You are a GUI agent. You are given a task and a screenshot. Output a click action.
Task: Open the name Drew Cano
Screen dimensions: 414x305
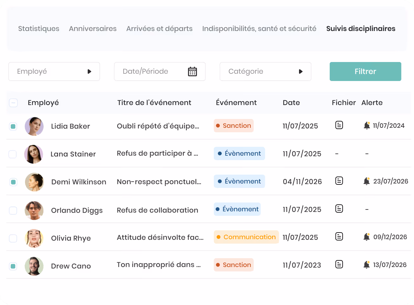71,266
